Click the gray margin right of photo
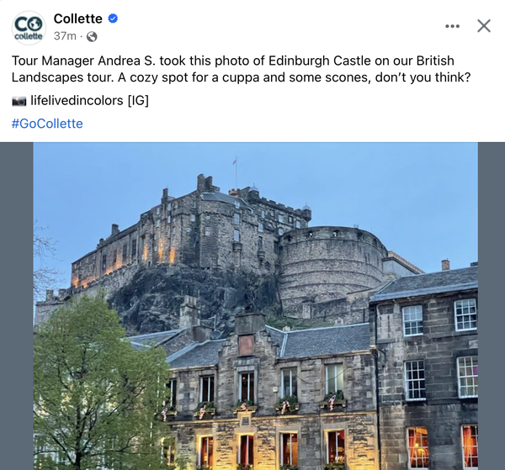The width and height of the screenshot is (505, 470). click(492, 306)
